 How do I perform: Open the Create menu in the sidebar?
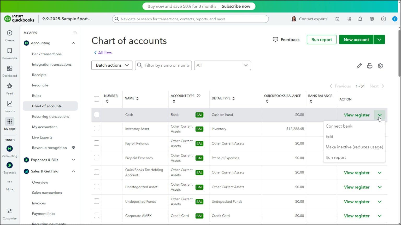point(10,36)
